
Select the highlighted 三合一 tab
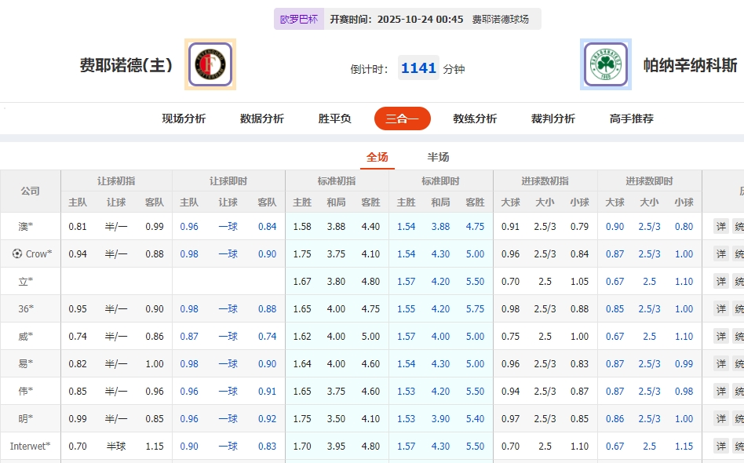click(402, 118)
